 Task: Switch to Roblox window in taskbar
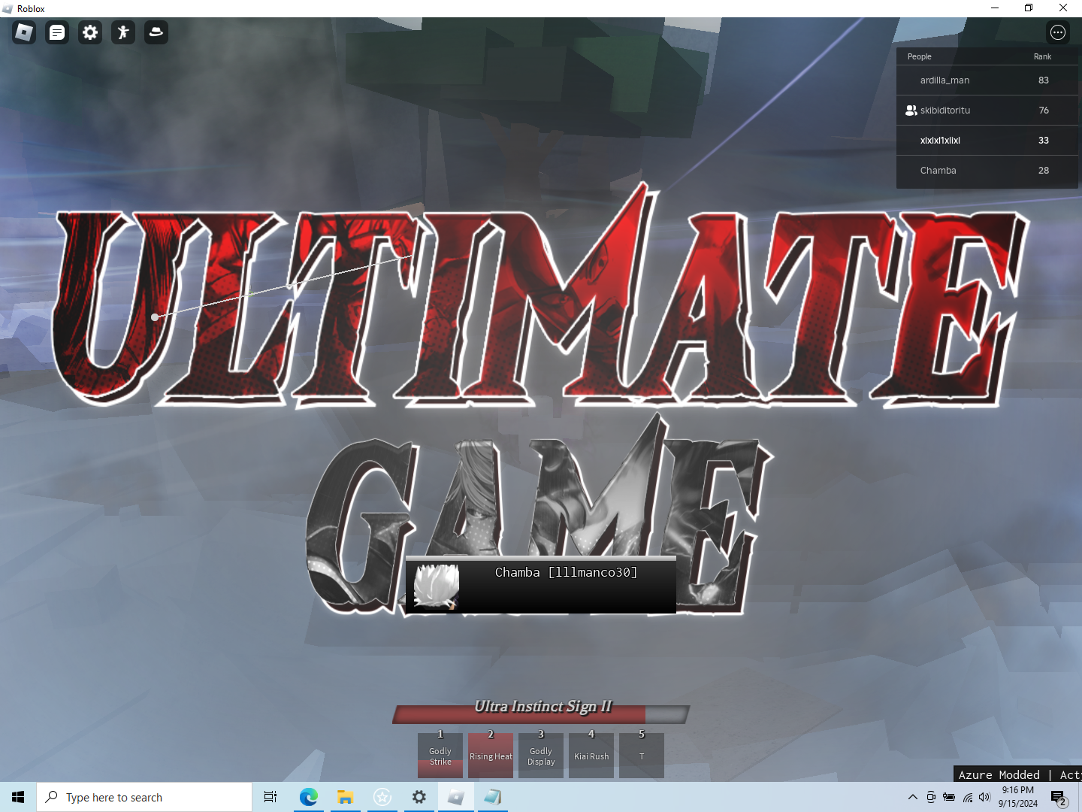point(456,797)
